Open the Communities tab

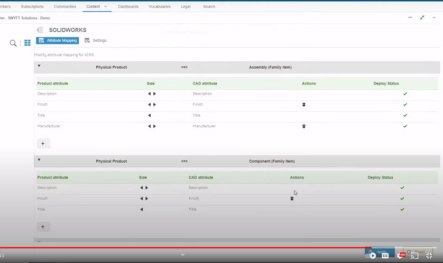pos(65,6)
